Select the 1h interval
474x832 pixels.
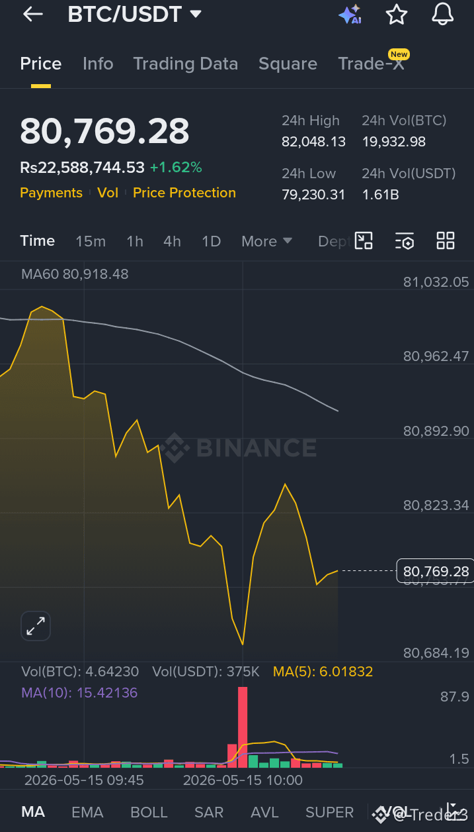135,241
